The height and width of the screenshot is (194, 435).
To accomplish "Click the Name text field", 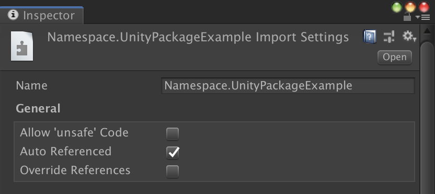I will tap(288, 86).
